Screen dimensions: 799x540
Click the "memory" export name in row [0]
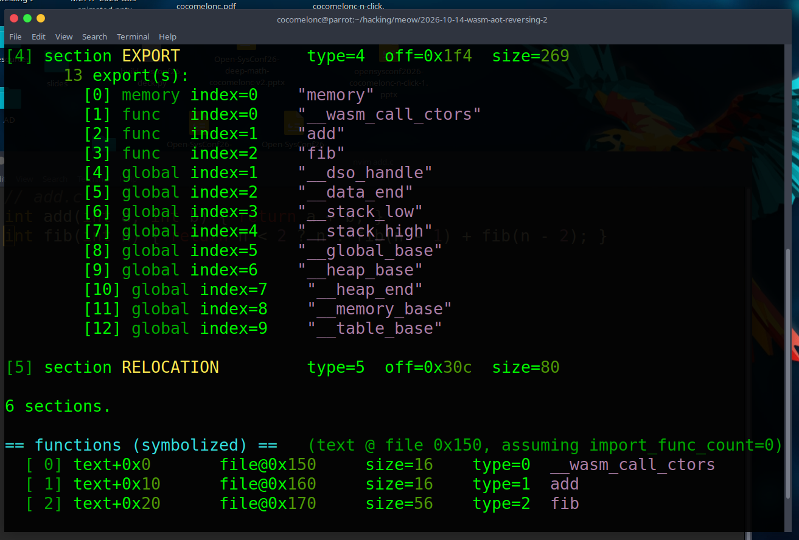coord(336,95)
